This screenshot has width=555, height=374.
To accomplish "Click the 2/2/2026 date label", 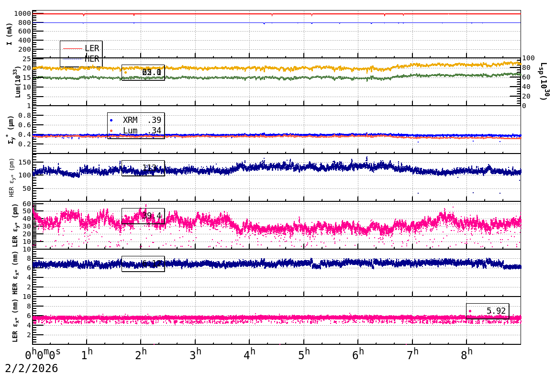I will point(32,368).
